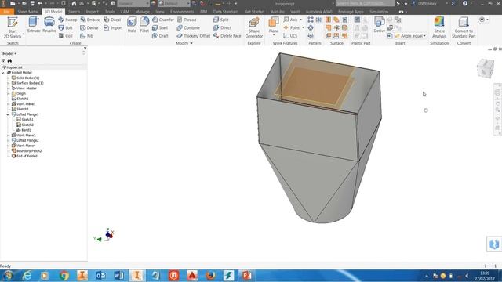Select the Fillet tool
The image size is (502, 282).
pos(144,25)
